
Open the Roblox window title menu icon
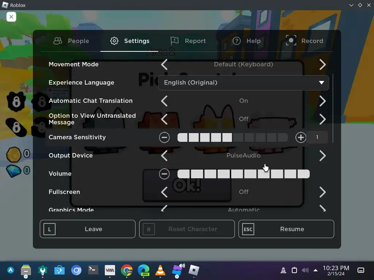pyautogui.click(x=5, y=5)
